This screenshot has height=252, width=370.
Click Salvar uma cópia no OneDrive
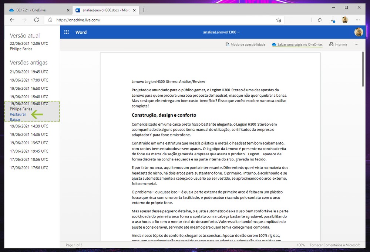(297, 44)
